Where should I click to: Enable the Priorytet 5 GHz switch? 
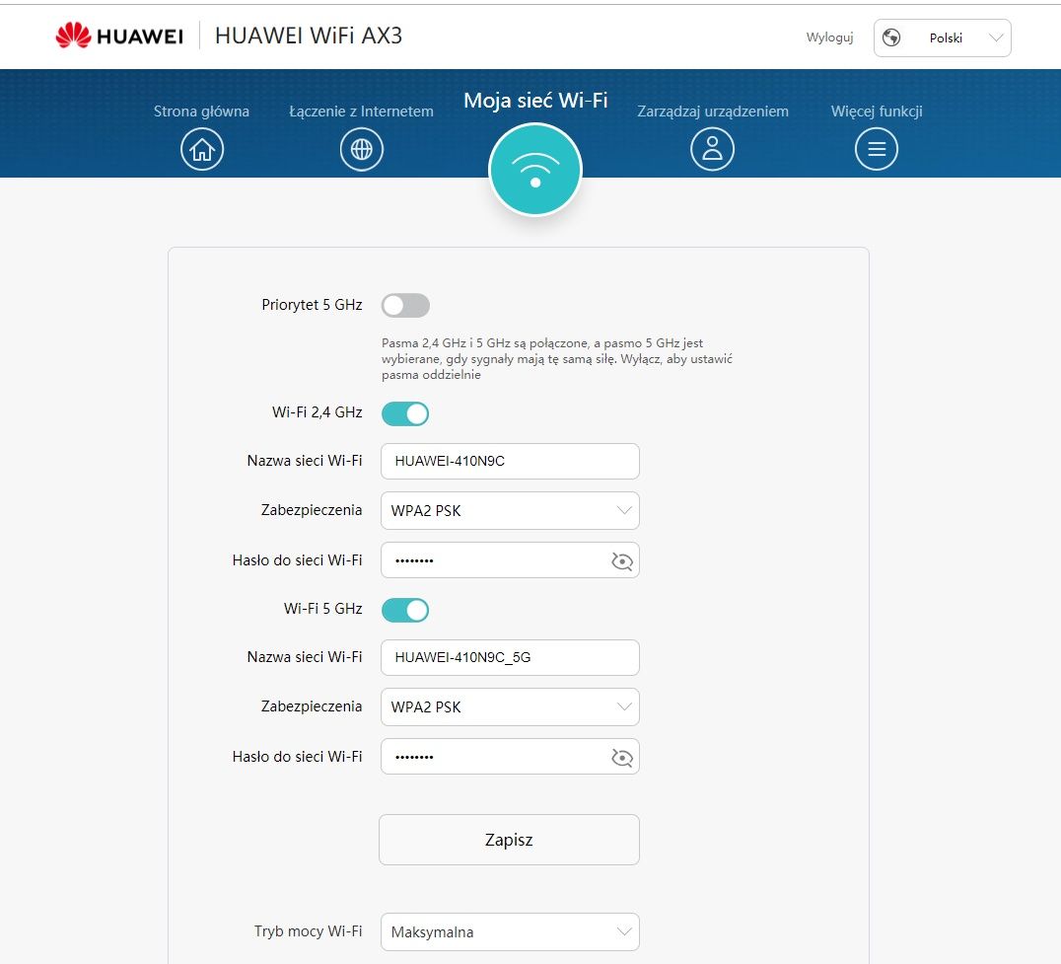coord(405,305)
